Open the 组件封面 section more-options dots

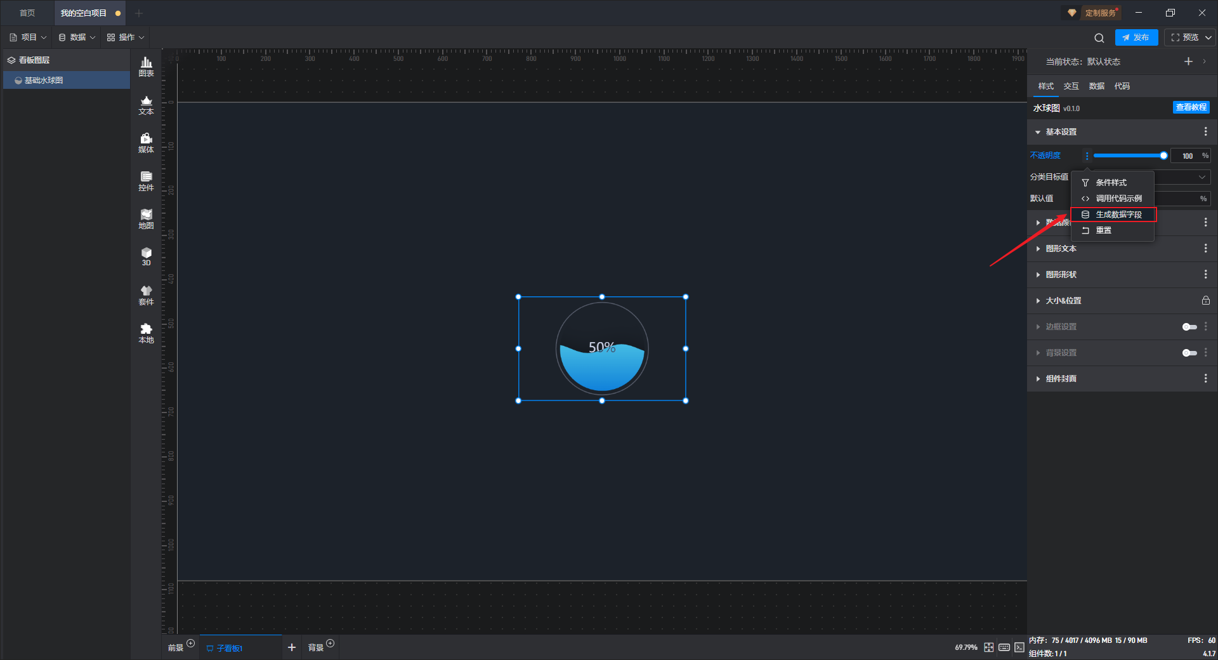click(1205, 378)
